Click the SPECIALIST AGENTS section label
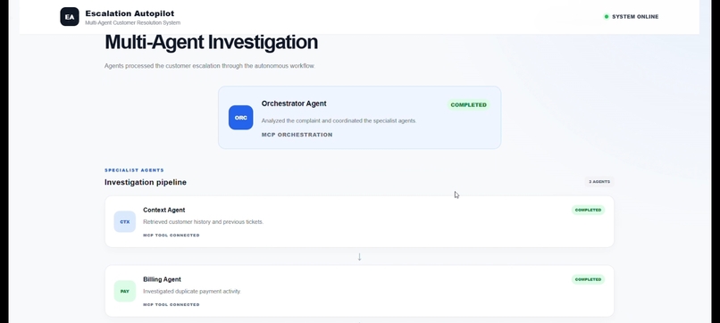The width and height of the screenshot is (720, 323). click(x=134, y=170)
